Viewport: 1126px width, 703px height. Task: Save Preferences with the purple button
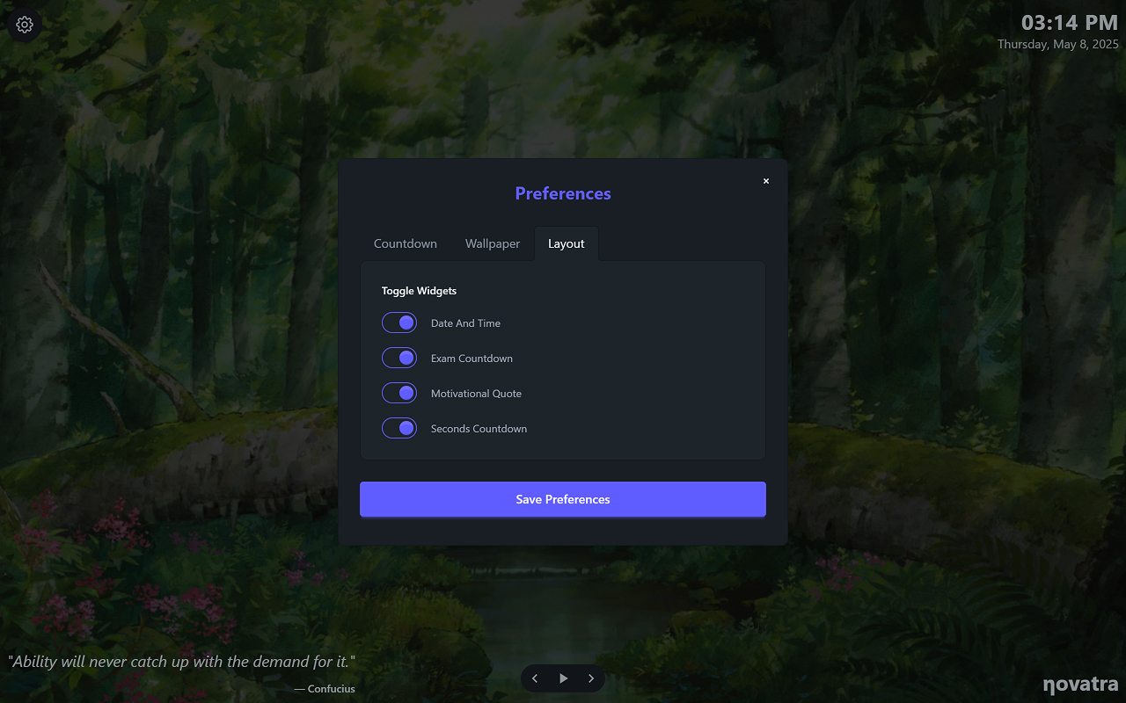(563, 499)
